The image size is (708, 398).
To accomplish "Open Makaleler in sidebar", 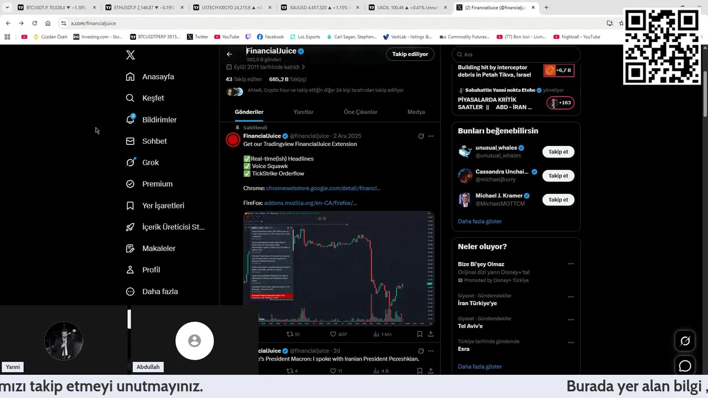I will point(150,248).
